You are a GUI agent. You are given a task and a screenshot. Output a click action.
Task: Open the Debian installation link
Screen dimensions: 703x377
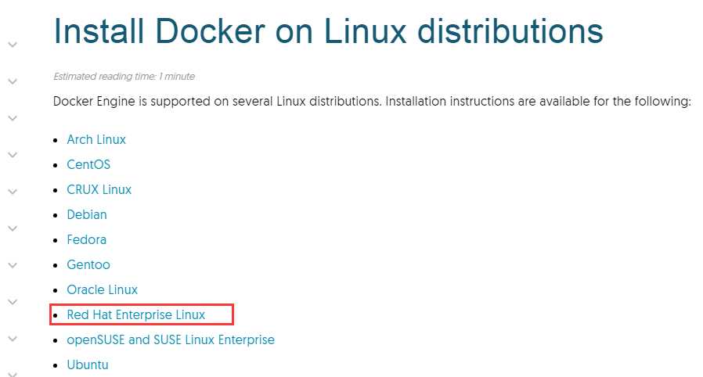coord(87,215)
